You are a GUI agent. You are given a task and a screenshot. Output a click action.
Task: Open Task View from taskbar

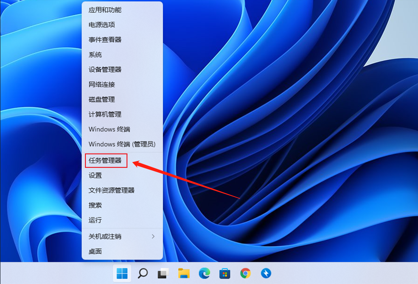tap(163, 273)
